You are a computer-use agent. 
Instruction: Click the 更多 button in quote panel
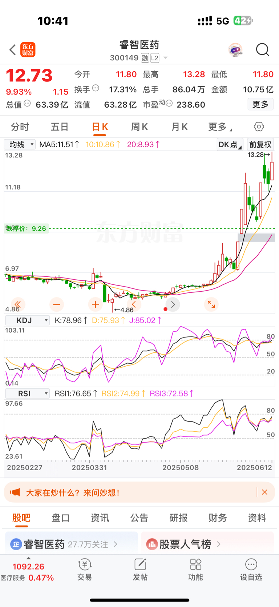(260, 104)
